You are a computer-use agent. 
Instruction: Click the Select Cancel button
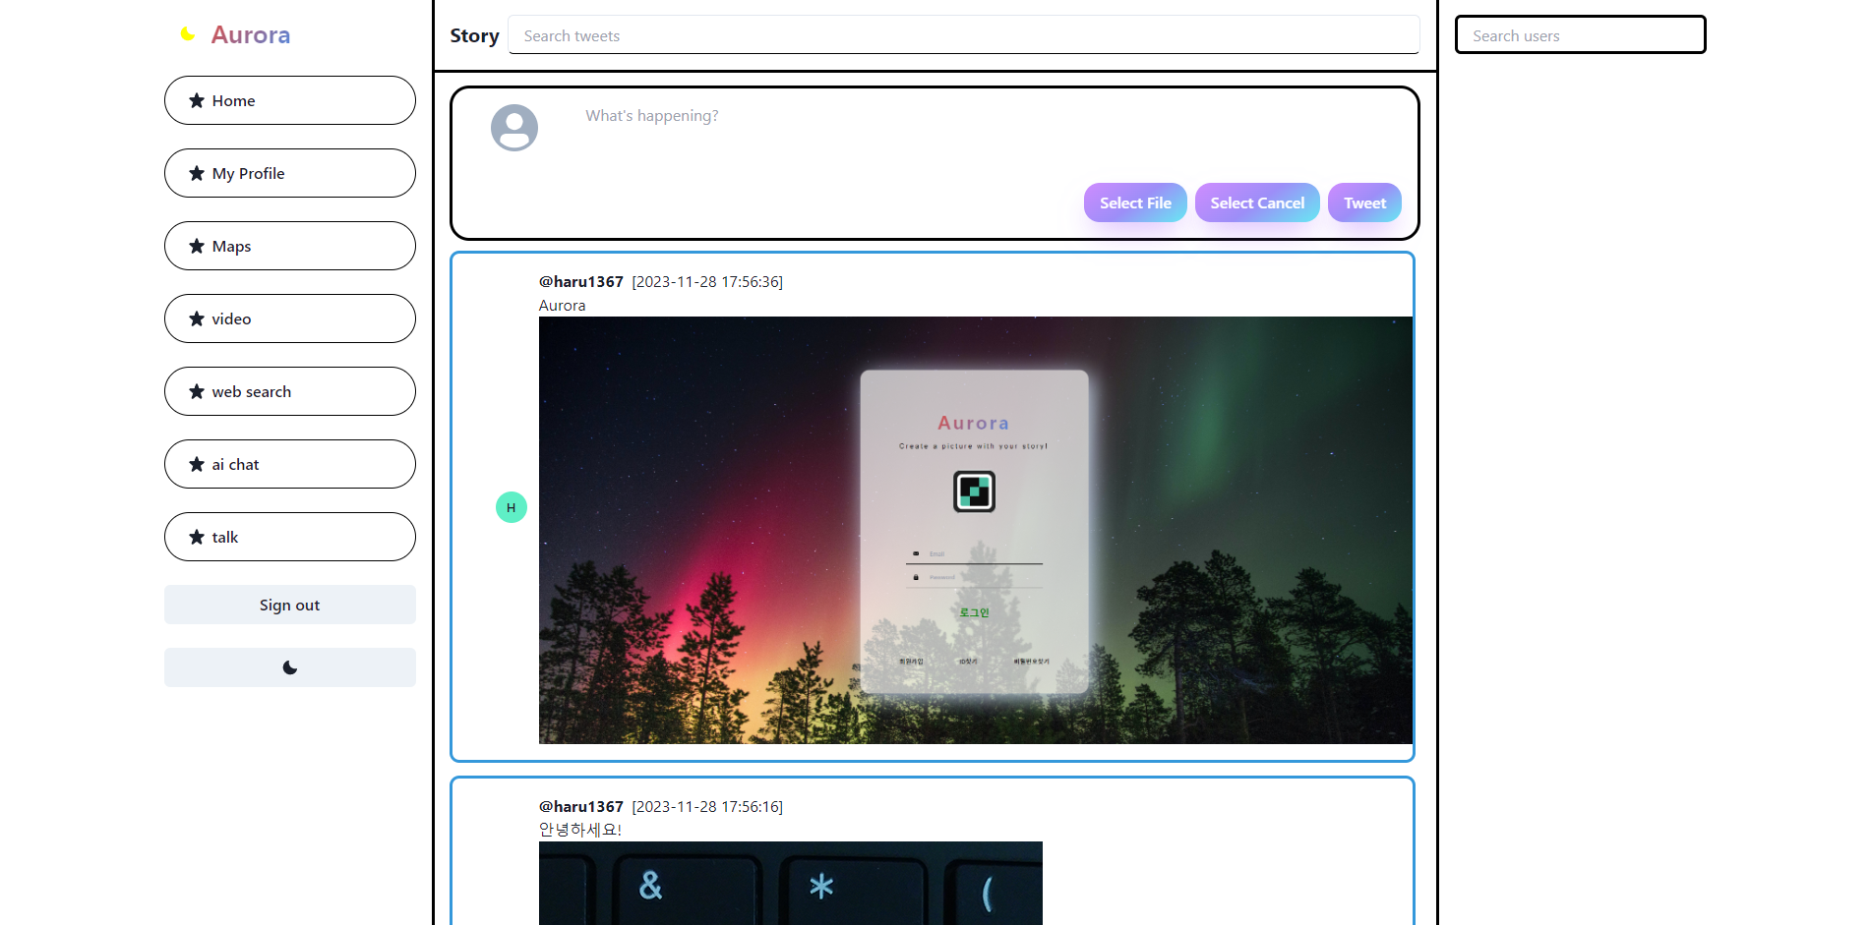[1257, 202]
